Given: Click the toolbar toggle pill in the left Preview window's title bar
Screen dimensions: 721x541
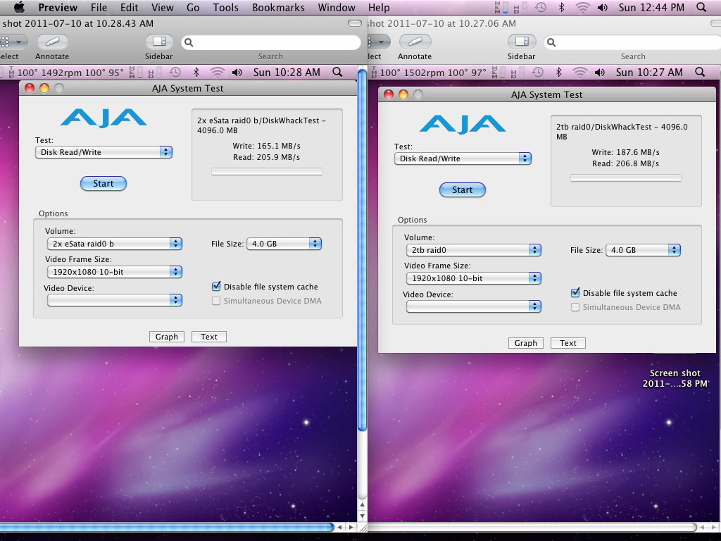Looking at the screenshot, I should coord(355,23).
